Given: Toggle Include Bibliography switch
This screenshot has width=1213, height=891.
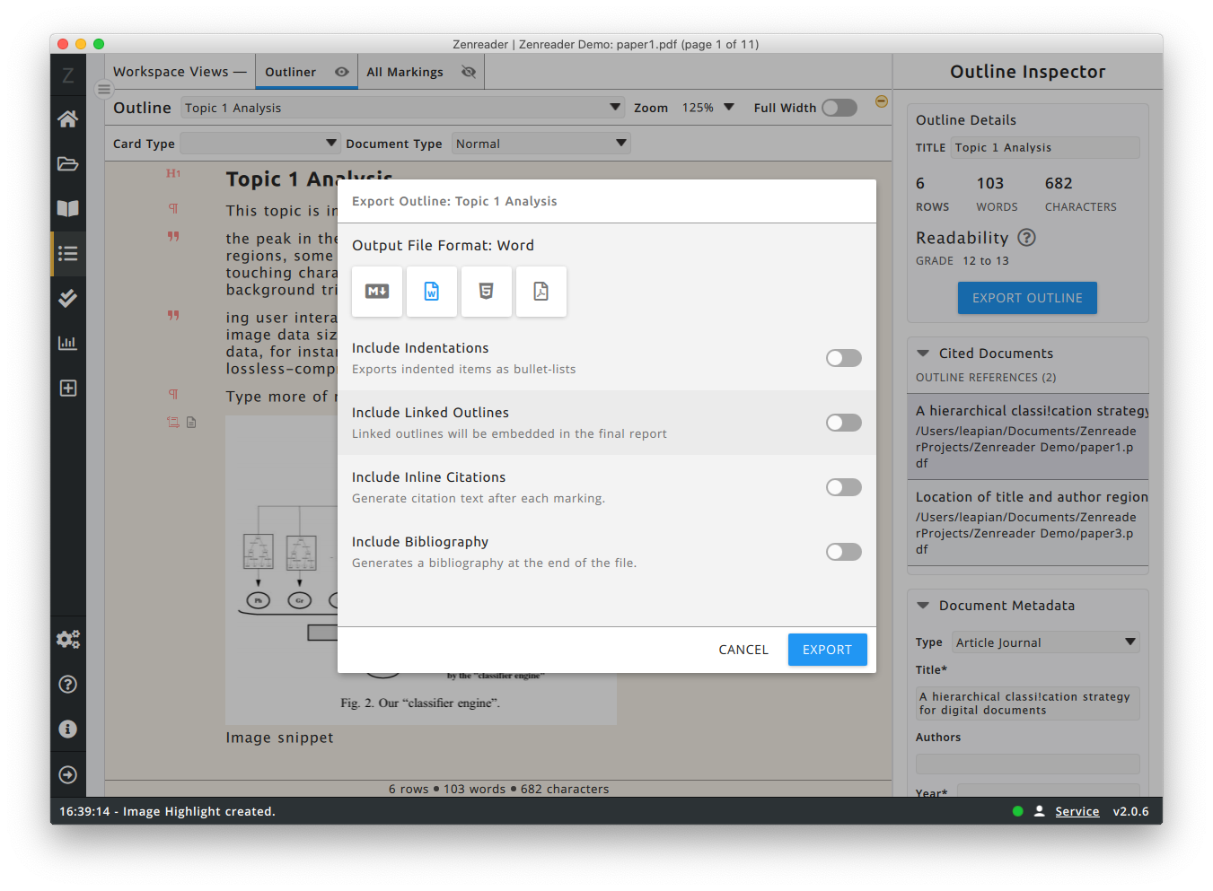Looking at the screenshot, I should tap(844, 552).
